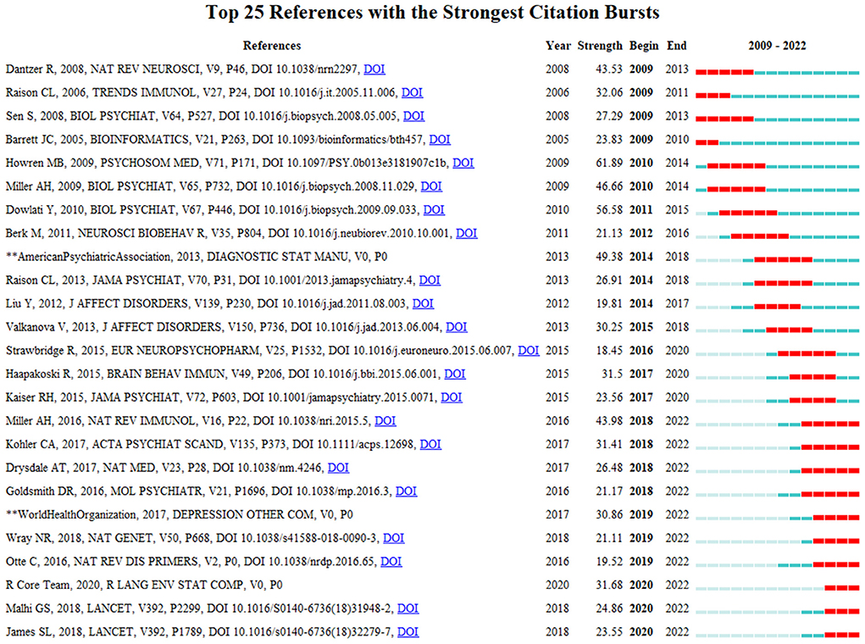
Task: Open the DOI link for Valkanova V, 2013
Action: 456,327
